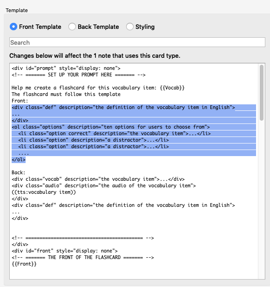Screen dimensions: 270x287
Task: Click the '<div class="audio"' line
Action: pos(104,186)
